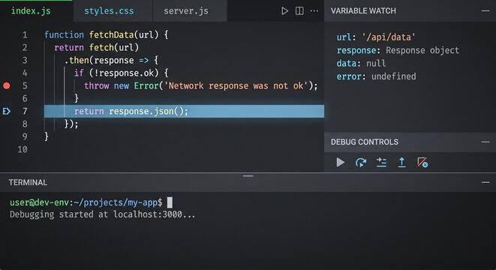This screenshot has height=270, width=496.
Task: Click line number 6 in the gutter
Action: (x=25, y=99)
